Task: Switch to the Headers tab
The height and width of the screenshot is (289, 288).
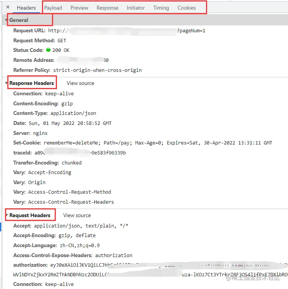Action: [26, 8]
